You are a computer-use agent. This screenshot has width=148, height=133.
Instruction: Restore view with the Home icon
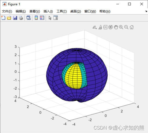point(132,27)
